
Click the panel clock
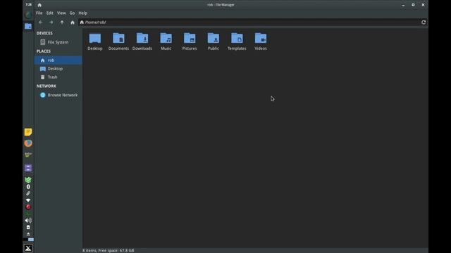pos(28,5)
